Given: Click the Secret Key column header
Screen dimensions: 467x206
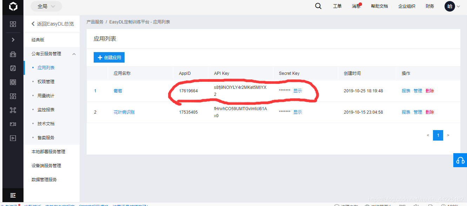Looking at the screenshot, I should (289, 73).
